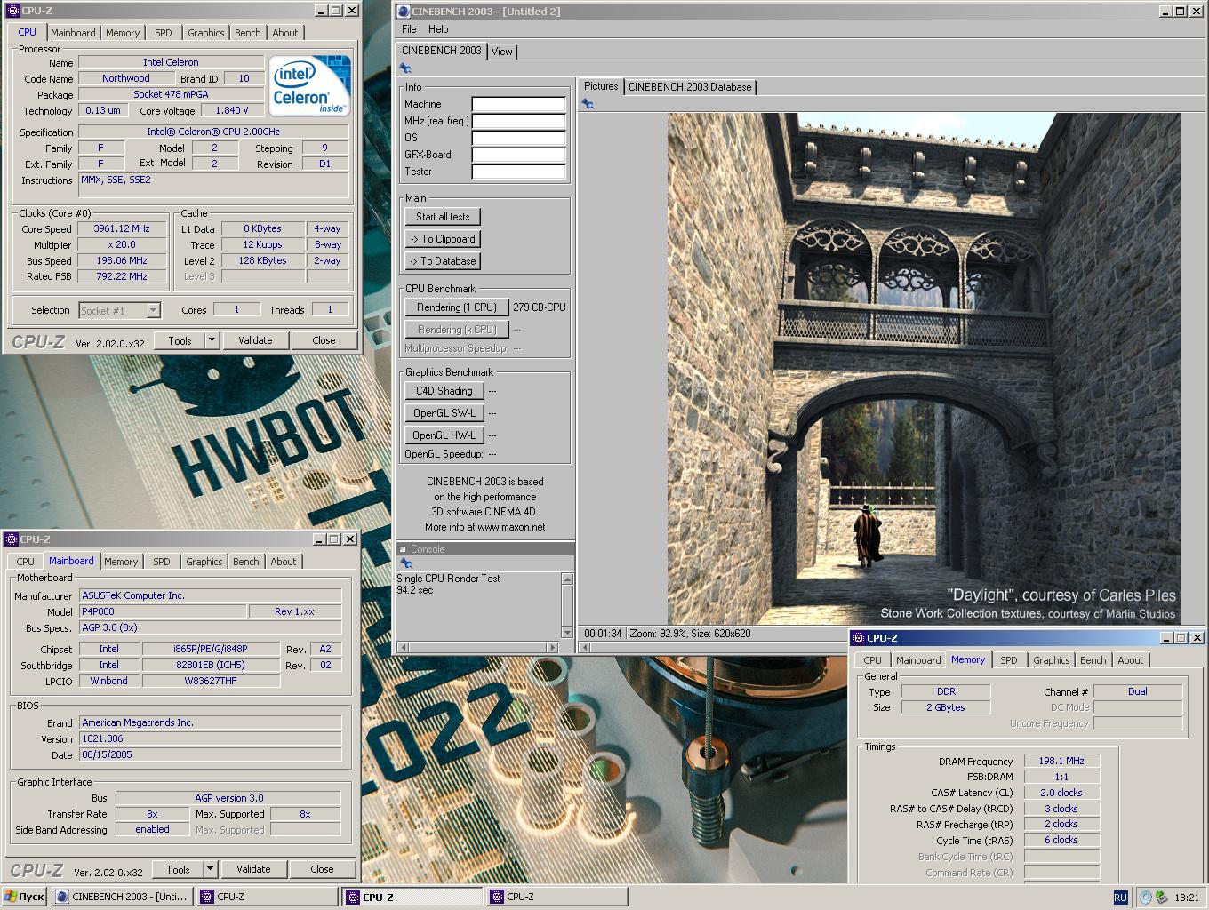Click the first CPU-Z taskbar button
This screenshot has width=1209, height=910.
click(267, 898)
